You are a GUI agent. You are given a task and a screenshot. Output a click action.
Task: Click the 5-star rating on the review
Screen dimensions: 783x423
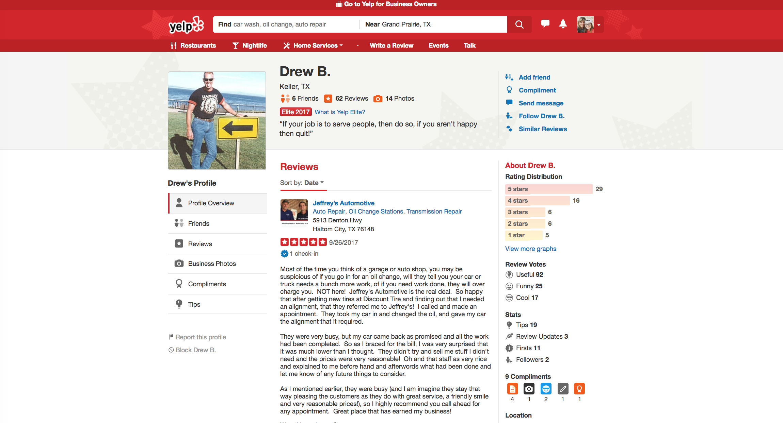click(303, 242)
